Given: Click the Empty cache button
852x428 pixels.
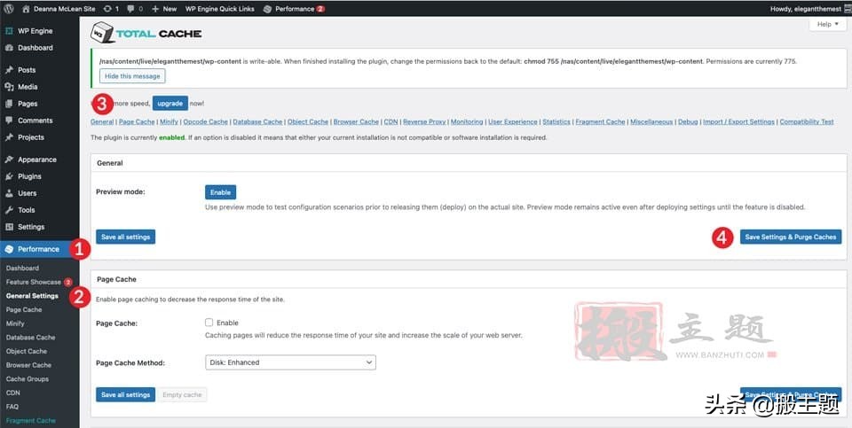Looking at the screenshot, I should (182, 394).
